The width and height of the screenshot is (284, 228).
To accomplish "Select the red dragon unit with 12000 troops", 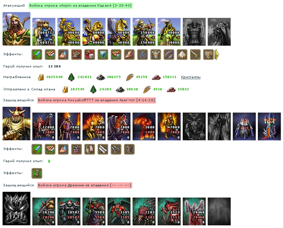I will (44, 126).
